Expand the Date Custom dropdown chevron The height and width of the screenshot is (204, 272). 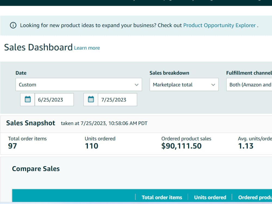137,85
